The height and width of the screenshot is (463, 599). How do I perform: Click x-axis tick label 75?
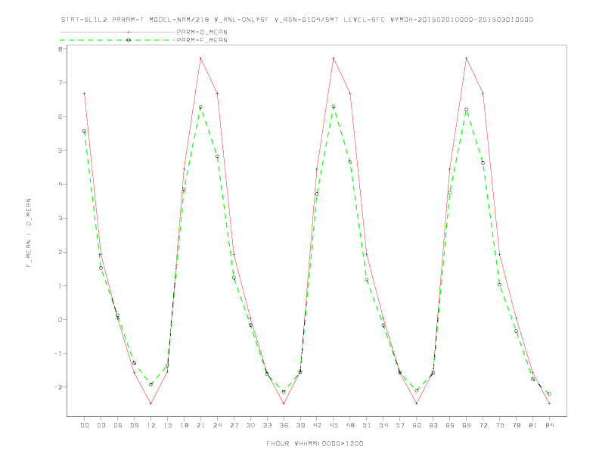[x=500, y=425]
